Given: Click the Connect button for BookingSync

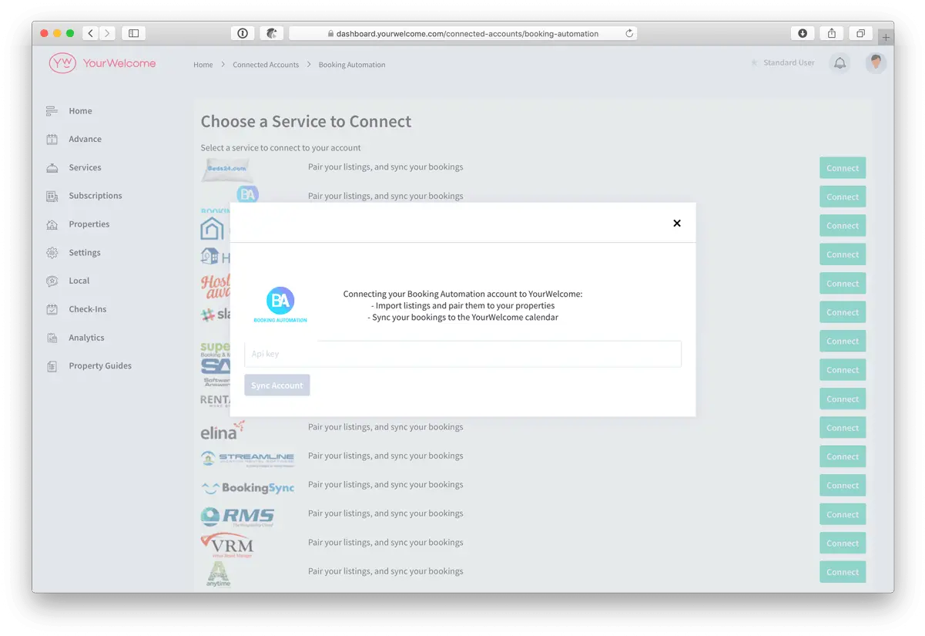Looking at the screenshot, I should (843, 486).
